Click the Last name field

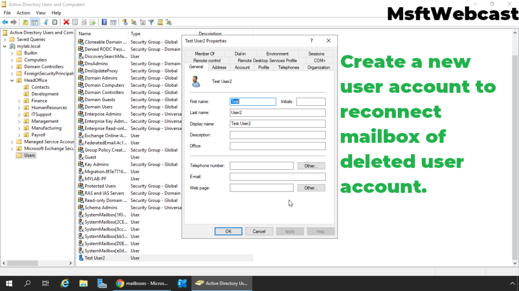(277, 113)
